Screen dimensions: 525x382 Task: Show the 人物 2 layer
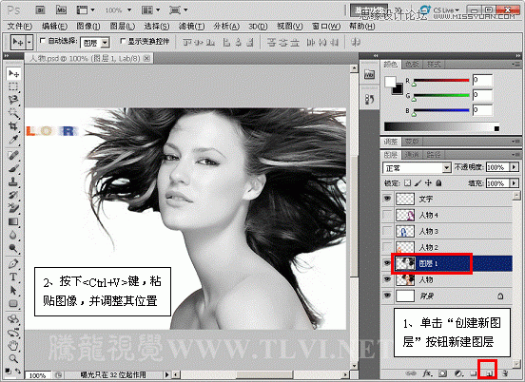pos(387,247)
